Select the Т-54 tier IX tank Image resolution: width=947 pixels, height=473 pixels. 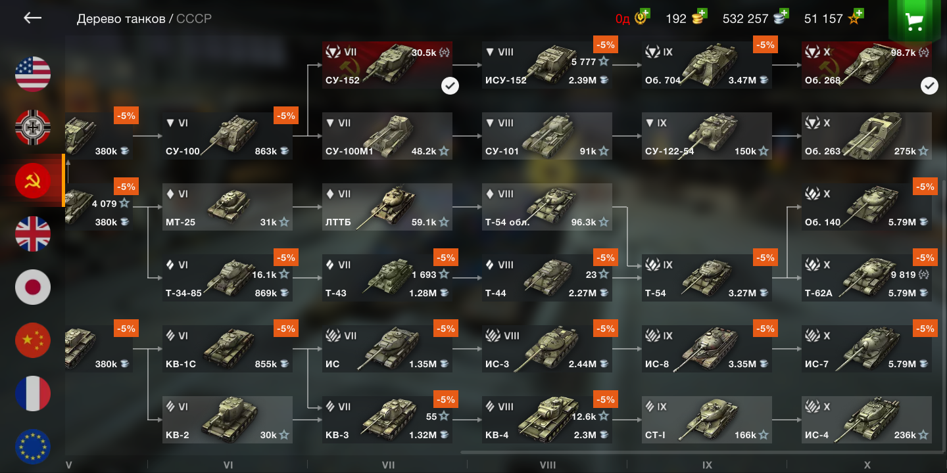(707, 278)
